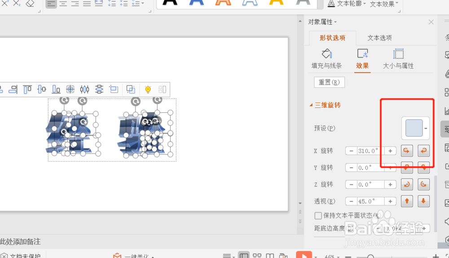Align text left in ribbon
The width and height of the screenshot is (449, 258).
[51, 4]
